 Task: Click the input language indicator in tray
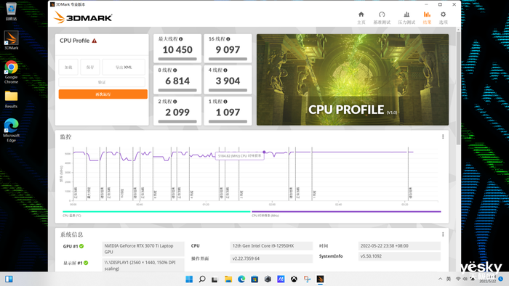click(449, 279)
